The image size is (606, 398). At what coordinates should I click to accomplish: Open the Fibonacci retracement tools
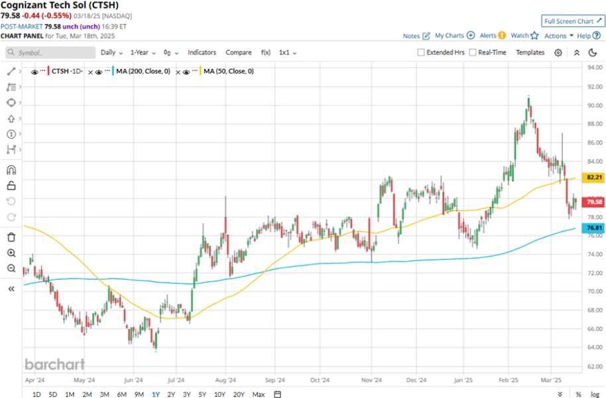11,87
